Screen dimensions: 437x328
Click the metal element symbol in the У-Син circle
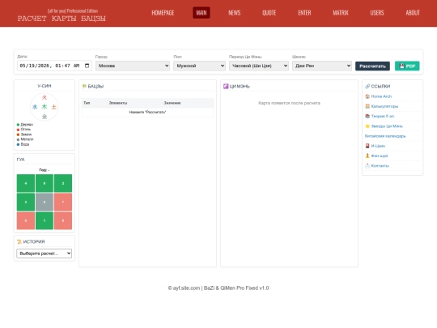tap(45, 117)
